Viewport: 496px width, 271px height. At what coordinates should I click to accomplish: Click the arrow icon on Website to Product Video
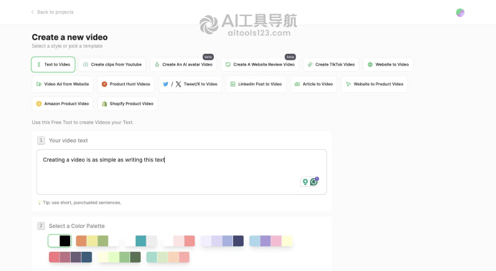(x=348, y=84)
